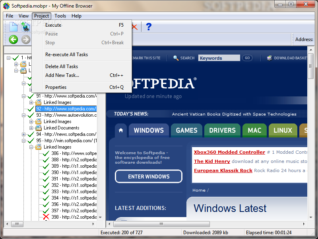The image size is (318, 239).
Task: Click the tree pane horizontal scrollbar thumb
Action: (17, 224)
